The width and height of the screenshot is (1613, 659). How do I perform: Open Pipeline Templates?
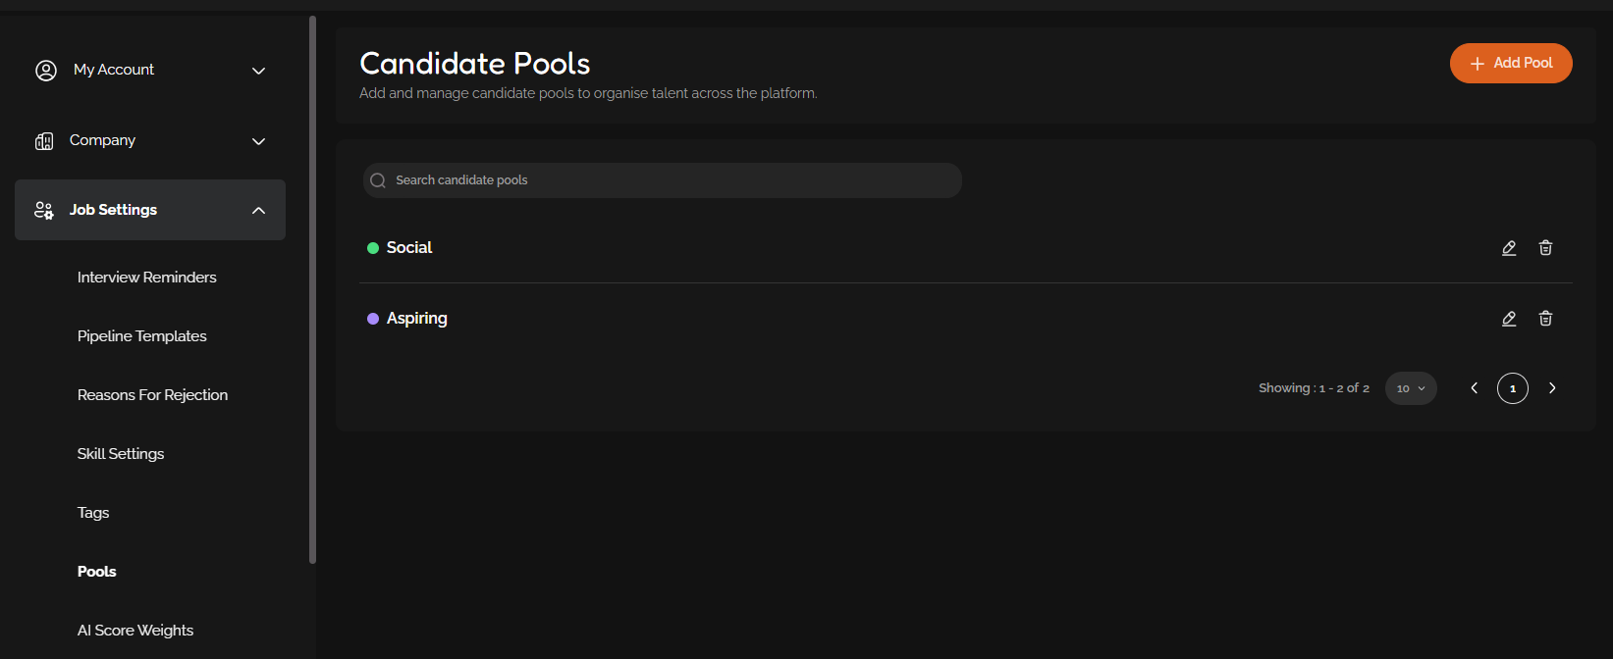(x=142, y=336)
